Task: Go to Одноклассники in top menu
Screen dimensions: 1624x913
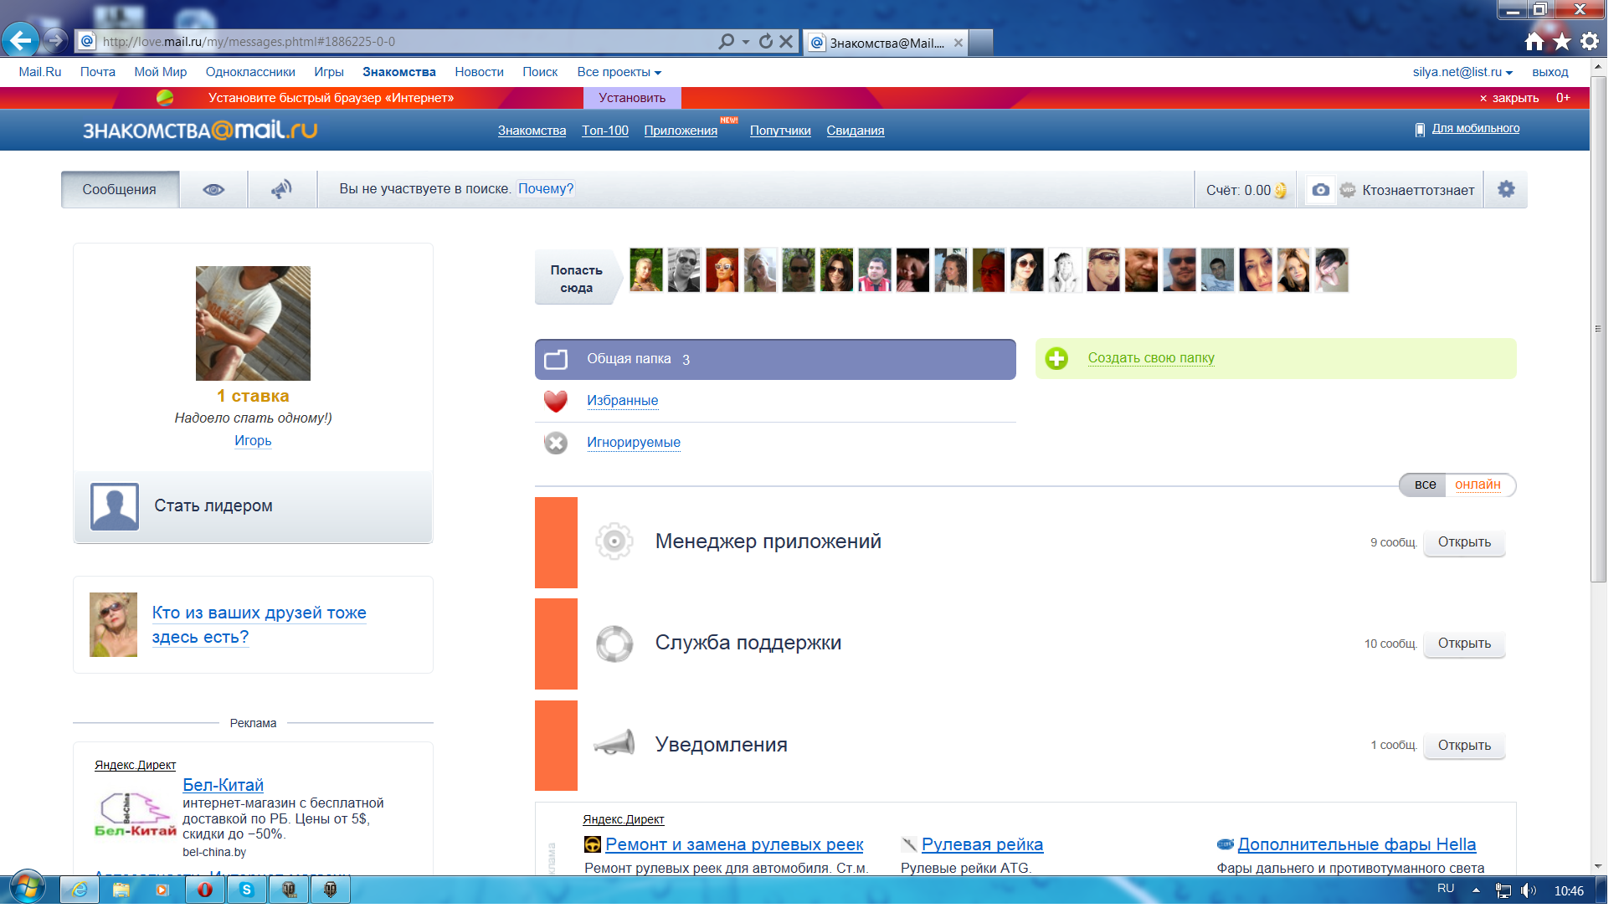Action: click(x=250, y=72)
